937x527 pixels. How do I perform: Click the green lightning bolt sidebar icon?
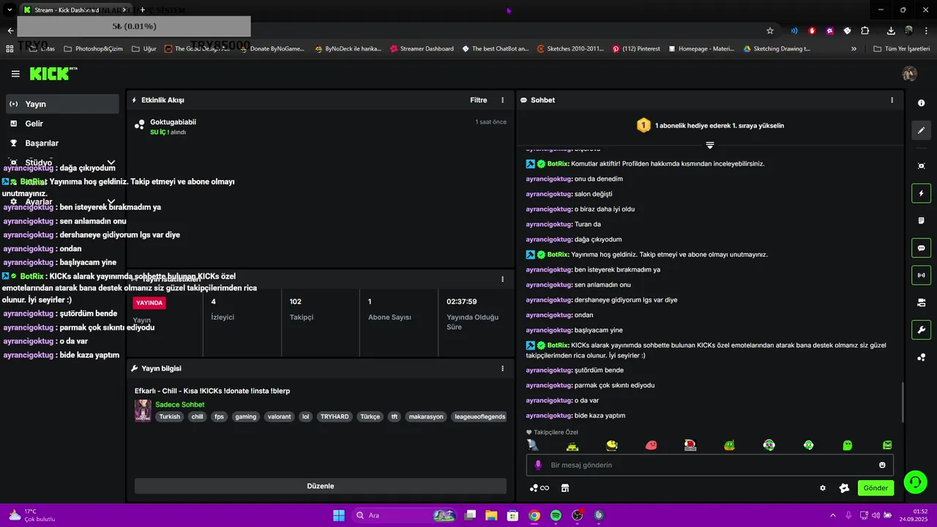click(921, 194)
